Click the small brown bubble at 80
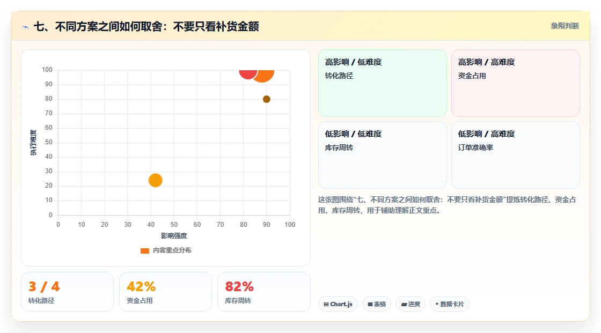The image size is (601, 333). [266, 99]
